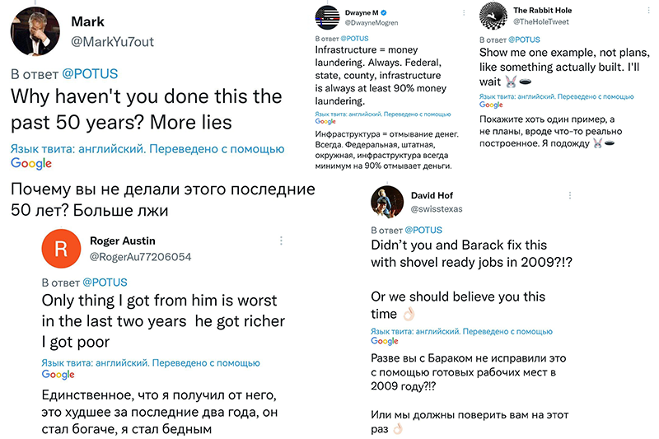Screen dimensions: 659x439
Task: Open the more options menu on David Hof's tweet
Action: click(570, 195)
